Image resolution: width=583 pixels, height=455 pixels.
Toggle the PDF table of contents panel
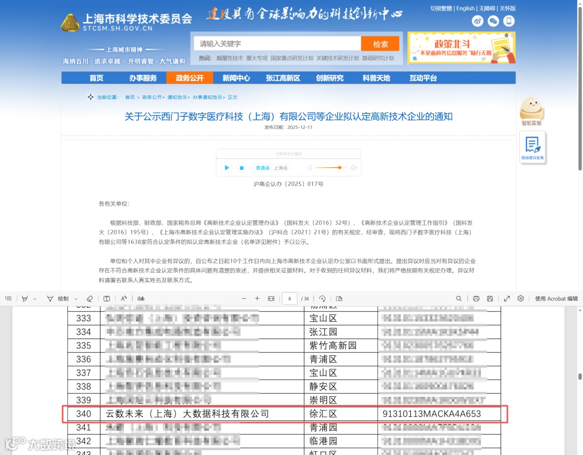[9, 299]
